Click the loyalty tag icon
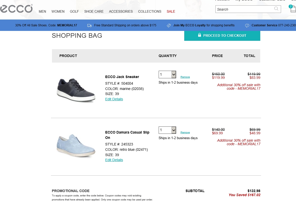296x205 pixels. pyautogui.click(x=169, y=25)
